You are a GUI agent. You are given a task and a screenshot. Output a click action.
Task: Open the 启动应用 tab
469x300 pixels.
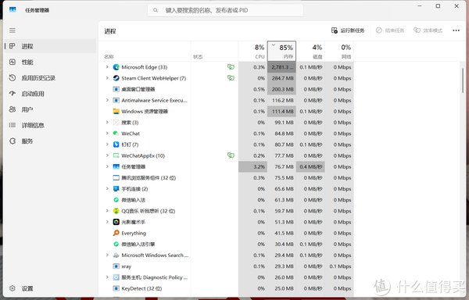50,94
